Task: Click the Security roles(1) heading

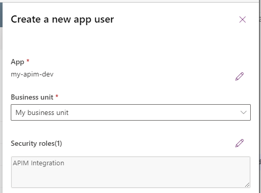Action: 36,143
